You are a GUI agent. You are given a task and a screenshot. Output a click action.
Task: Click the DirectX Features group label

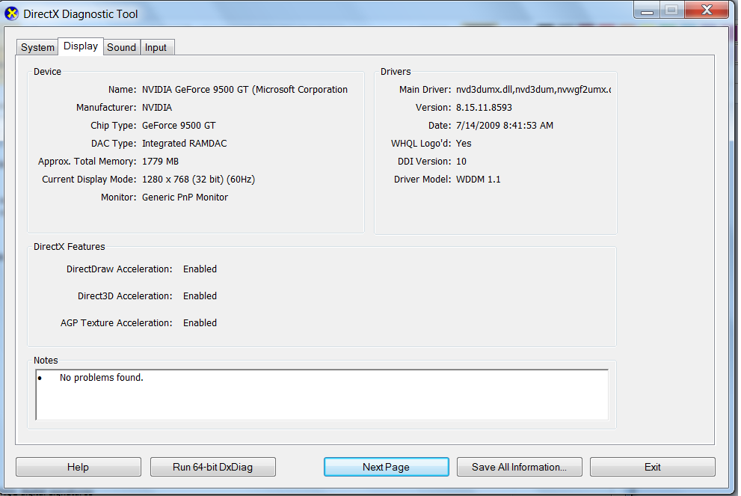point(69,246)
